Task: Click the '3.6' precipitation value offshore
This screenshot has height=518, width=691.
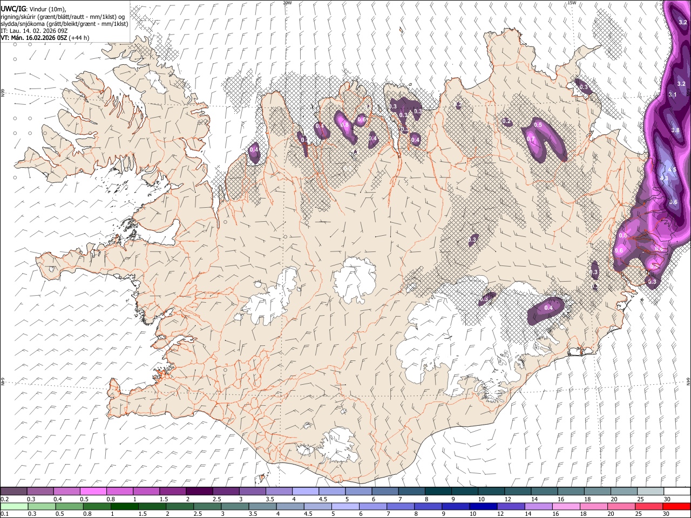Action: point(673,202)
